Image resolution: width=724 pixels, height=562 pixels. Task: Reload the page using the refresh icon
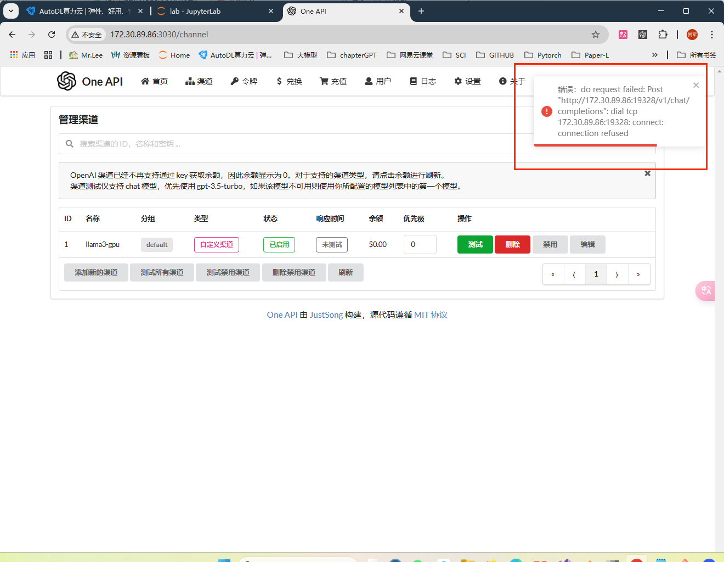click(x=52, y=35)
